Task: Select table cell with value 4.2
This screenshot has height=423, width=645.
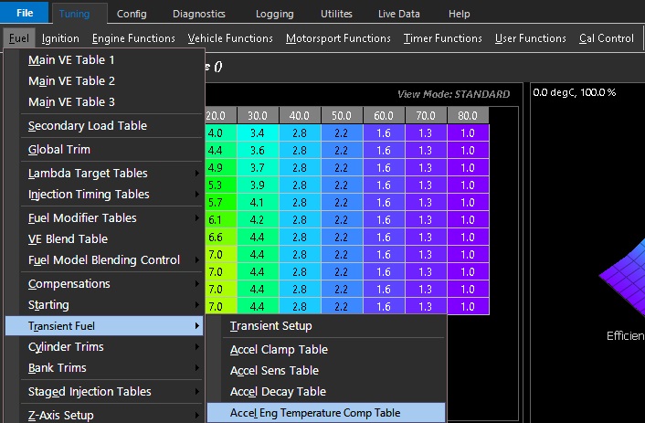Action: pyautogui.click(x=258, y=220)
